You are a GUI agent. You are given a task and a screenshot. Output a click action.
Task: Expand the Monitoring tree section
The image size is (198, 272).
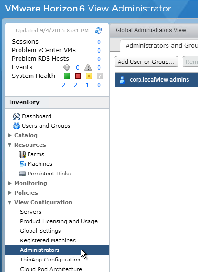(10, 183)
